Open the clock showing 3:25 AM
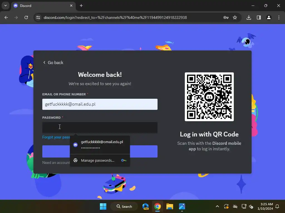Screen dimensions: 285x213 coord(265,206)
